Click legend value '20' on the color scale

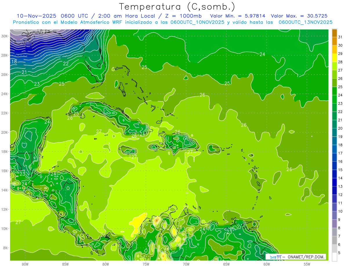click(340, 128)
